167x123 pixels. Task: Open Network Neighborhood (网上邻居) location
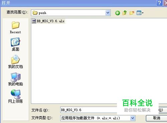(x=15, y=96)
